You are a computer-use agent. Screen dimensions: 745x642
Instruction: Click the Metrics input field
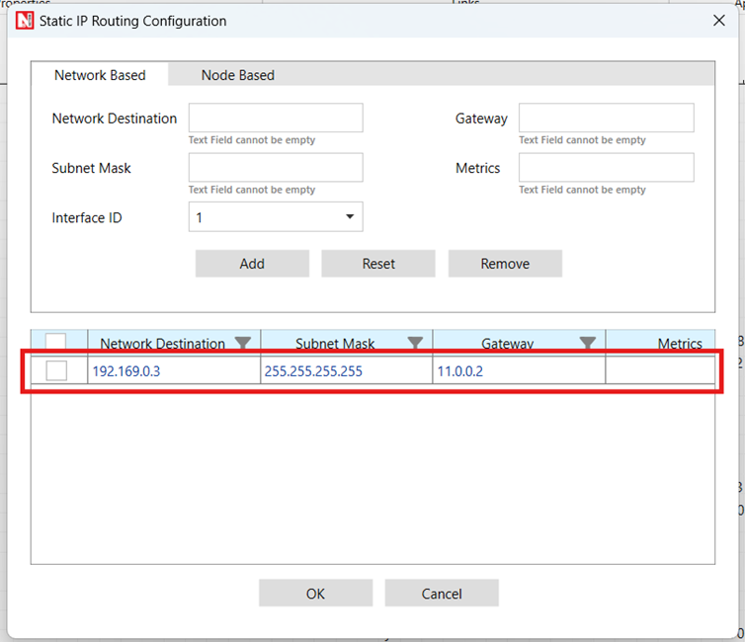[606, 168]
